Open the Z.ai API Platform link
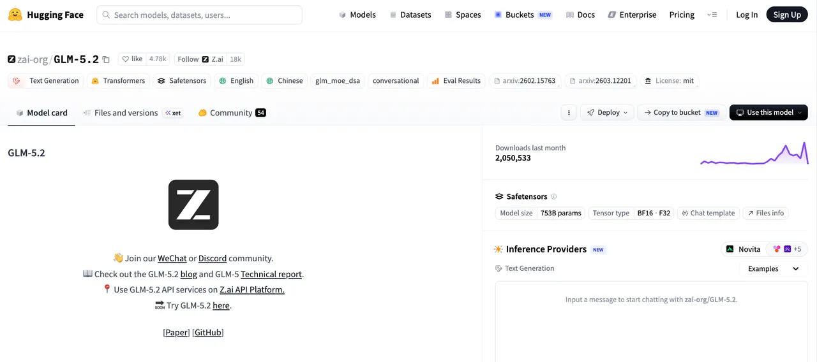This screenshot has height=362, width=817. click(252, 289)
